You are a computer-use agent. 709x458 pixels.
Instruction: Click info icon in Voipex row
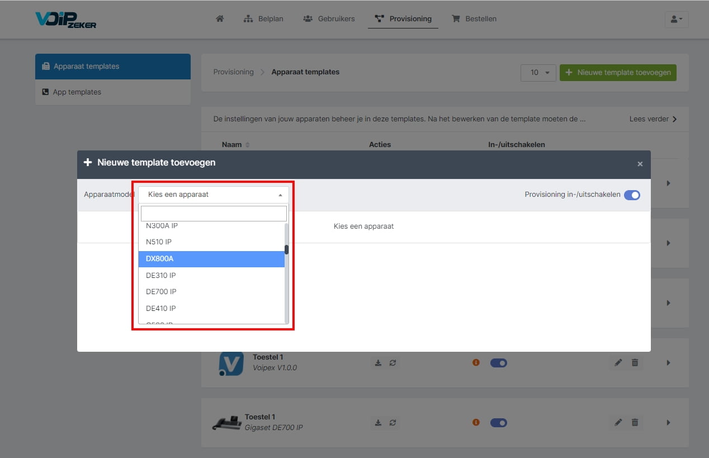click(476, 363)
